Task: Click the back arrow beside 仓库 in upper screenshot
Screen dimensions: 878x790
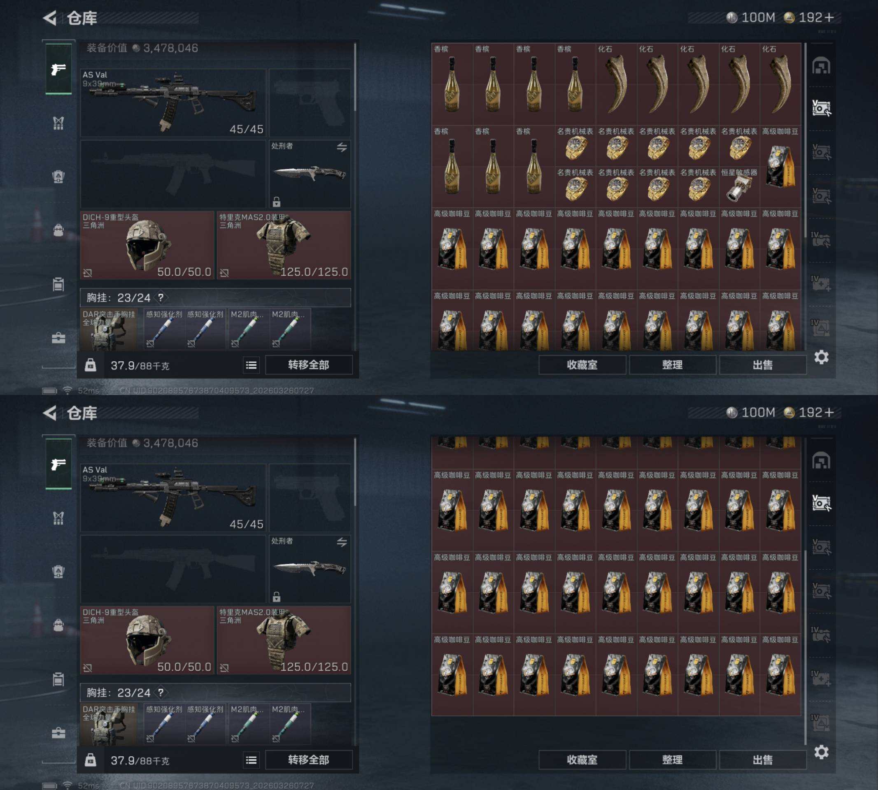Action: 50,18
